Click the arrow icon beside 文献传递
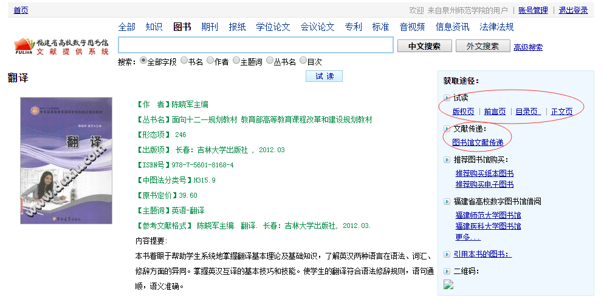 (447, 129)
